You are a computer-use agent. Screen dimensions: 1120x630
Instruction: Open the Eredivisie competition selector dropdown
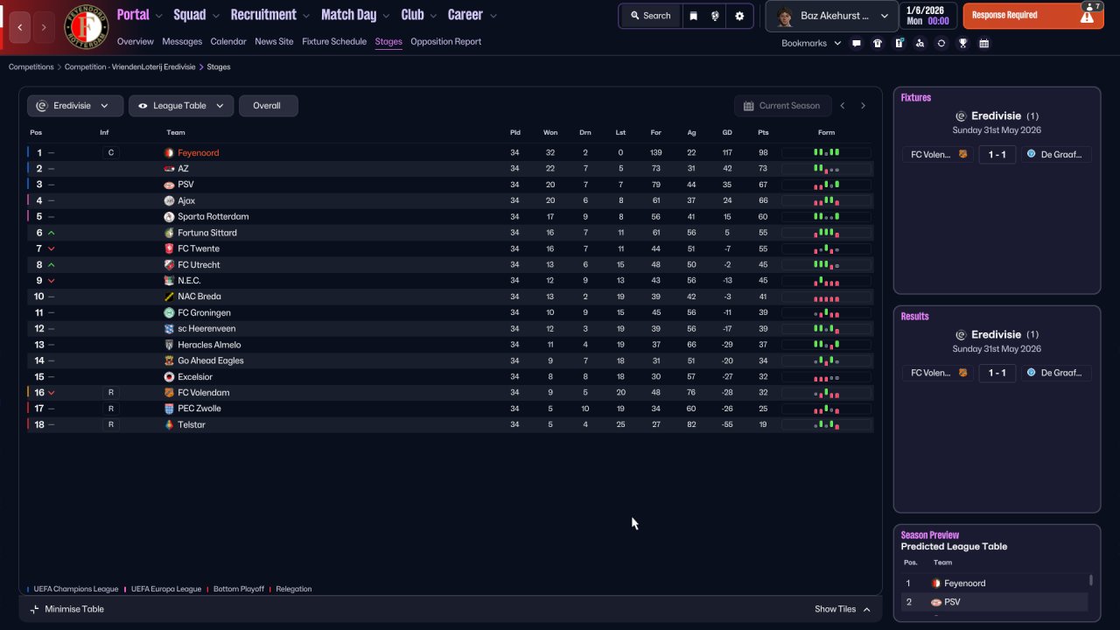click(x=74, y=106)
